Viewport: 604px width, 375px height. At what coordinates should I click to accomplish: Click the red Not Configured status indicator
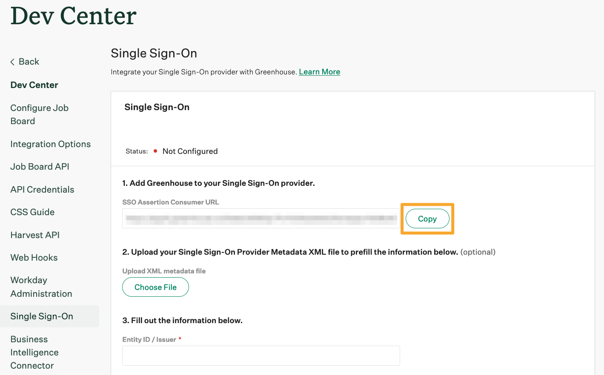(x=155, y=151)
